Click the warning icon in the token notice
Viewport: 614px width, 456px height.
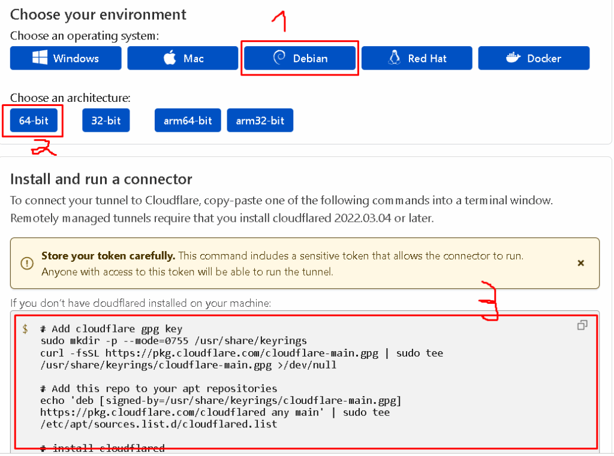pos(27,263)
